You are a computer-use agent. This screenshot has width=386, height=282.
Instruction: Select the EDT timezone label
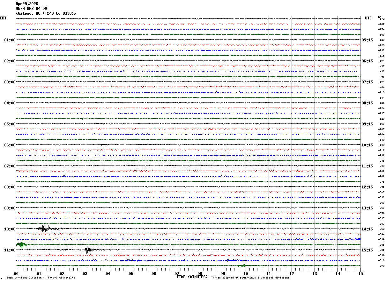[3, 18]
